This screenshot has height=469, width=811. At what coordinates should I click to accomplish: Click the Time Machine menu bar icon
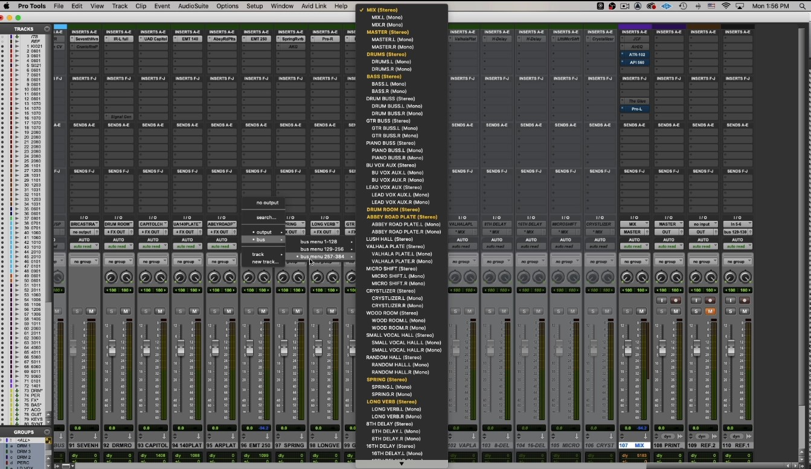[683, 6]
